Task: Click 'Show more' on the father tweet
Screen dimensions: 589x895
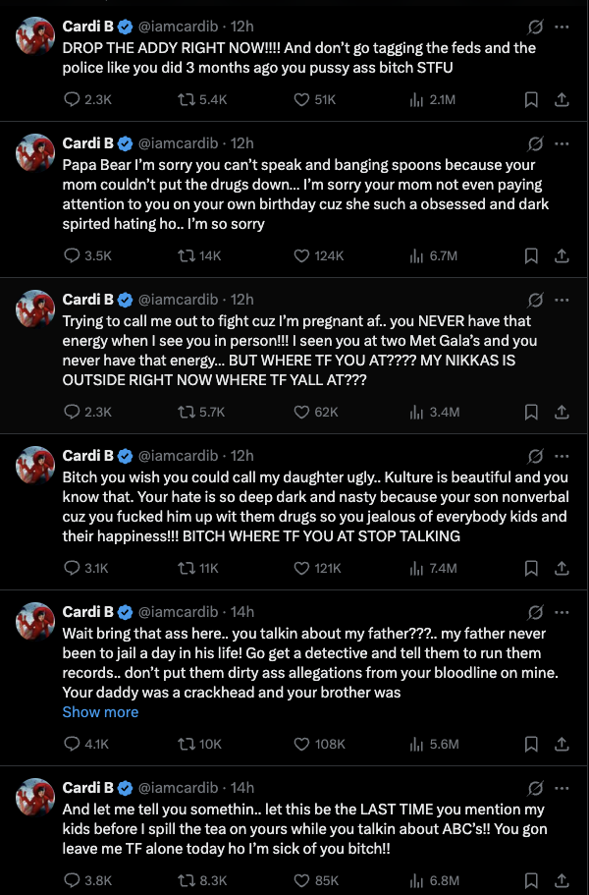Action: tap(100, 711)
